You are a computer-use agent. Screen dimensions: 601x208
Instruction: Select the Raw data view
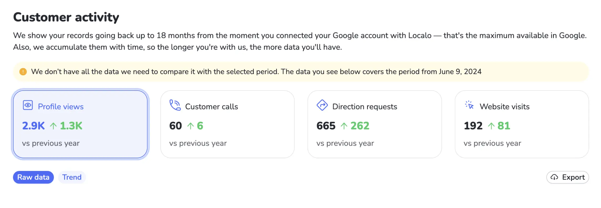[x=33, y=177]
